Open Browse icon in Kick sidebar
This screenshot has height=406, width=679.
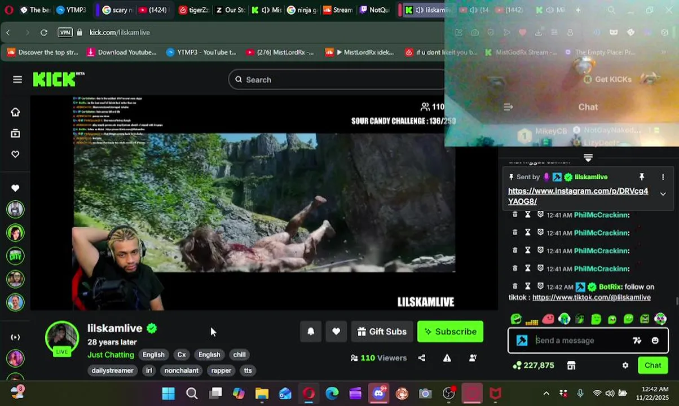pos(15,134)
